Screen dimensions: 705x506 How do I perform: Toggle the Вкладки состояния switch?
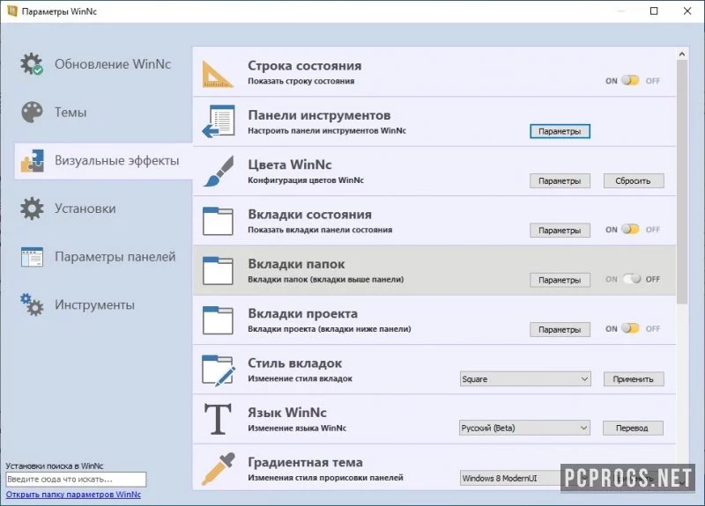[x=630, y=230]
